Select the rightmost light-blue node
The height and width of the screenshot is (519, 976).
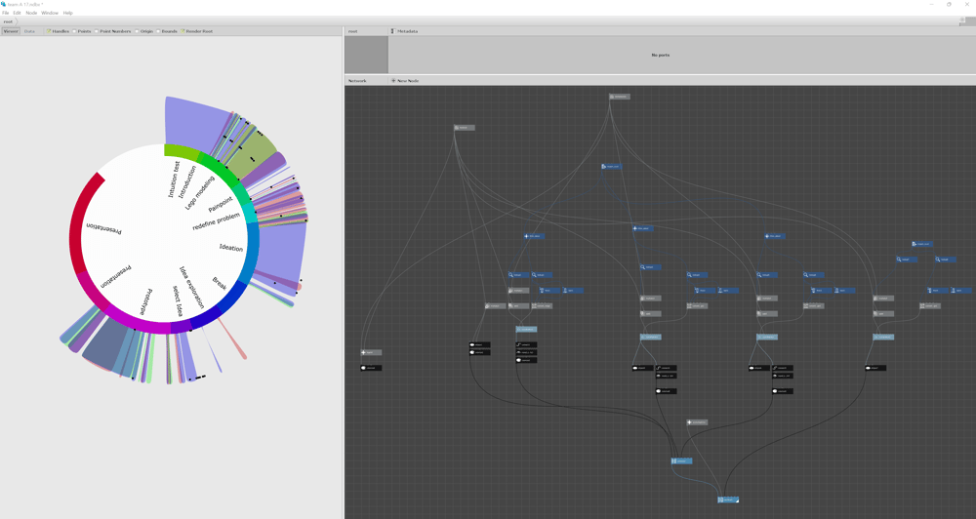(x=883, y=337)
